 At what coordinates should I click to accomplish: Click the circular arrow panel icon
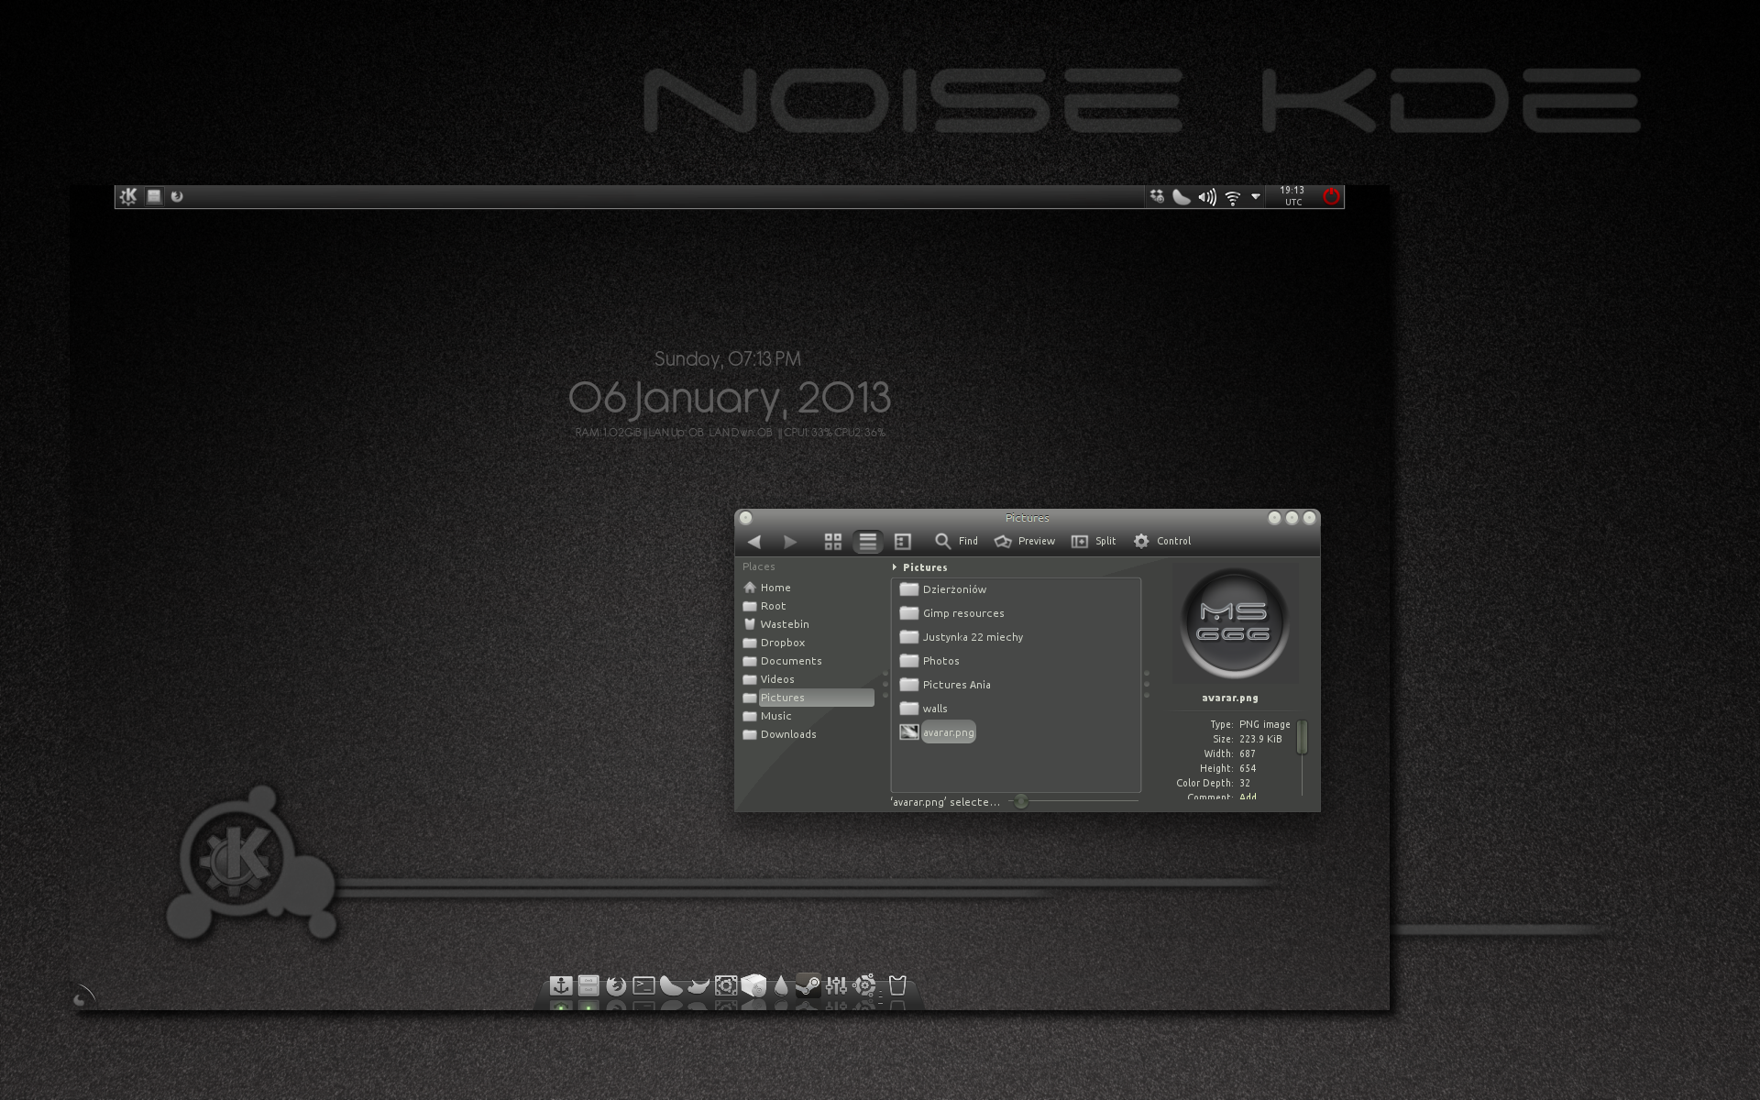pyautogui.click(x=177, y=196)
